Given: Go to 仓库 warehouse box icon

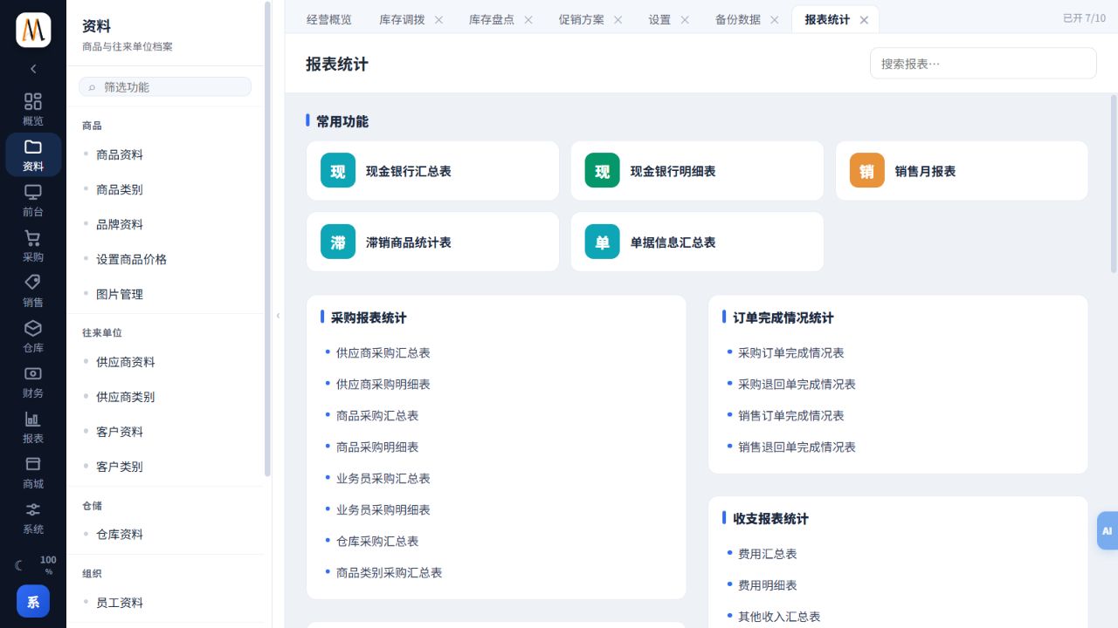Looking at the screenshot, I should coord(33,337).
